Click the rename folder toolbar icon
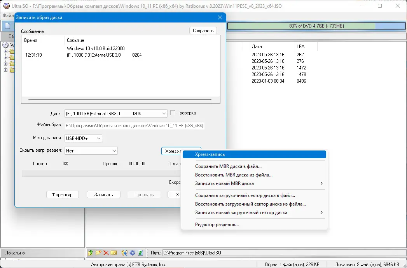Image resolution: width=407 pixels, height=268 pixels. click(114, 253)
